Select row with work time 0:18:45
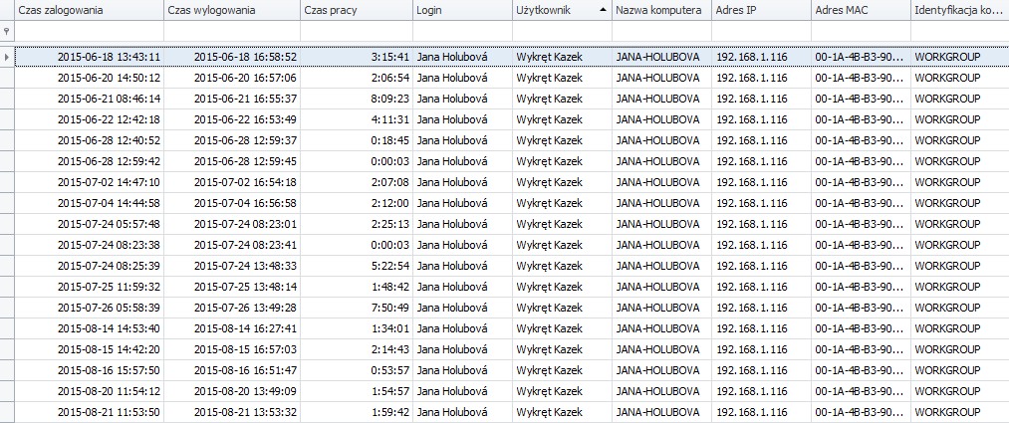This screenshot has height=423, width=1009. click(512, 140)
